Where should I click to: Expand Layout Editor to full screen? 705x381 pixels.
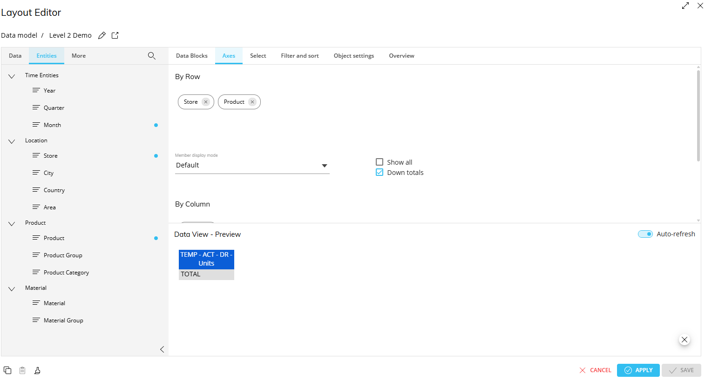[685, 6]
